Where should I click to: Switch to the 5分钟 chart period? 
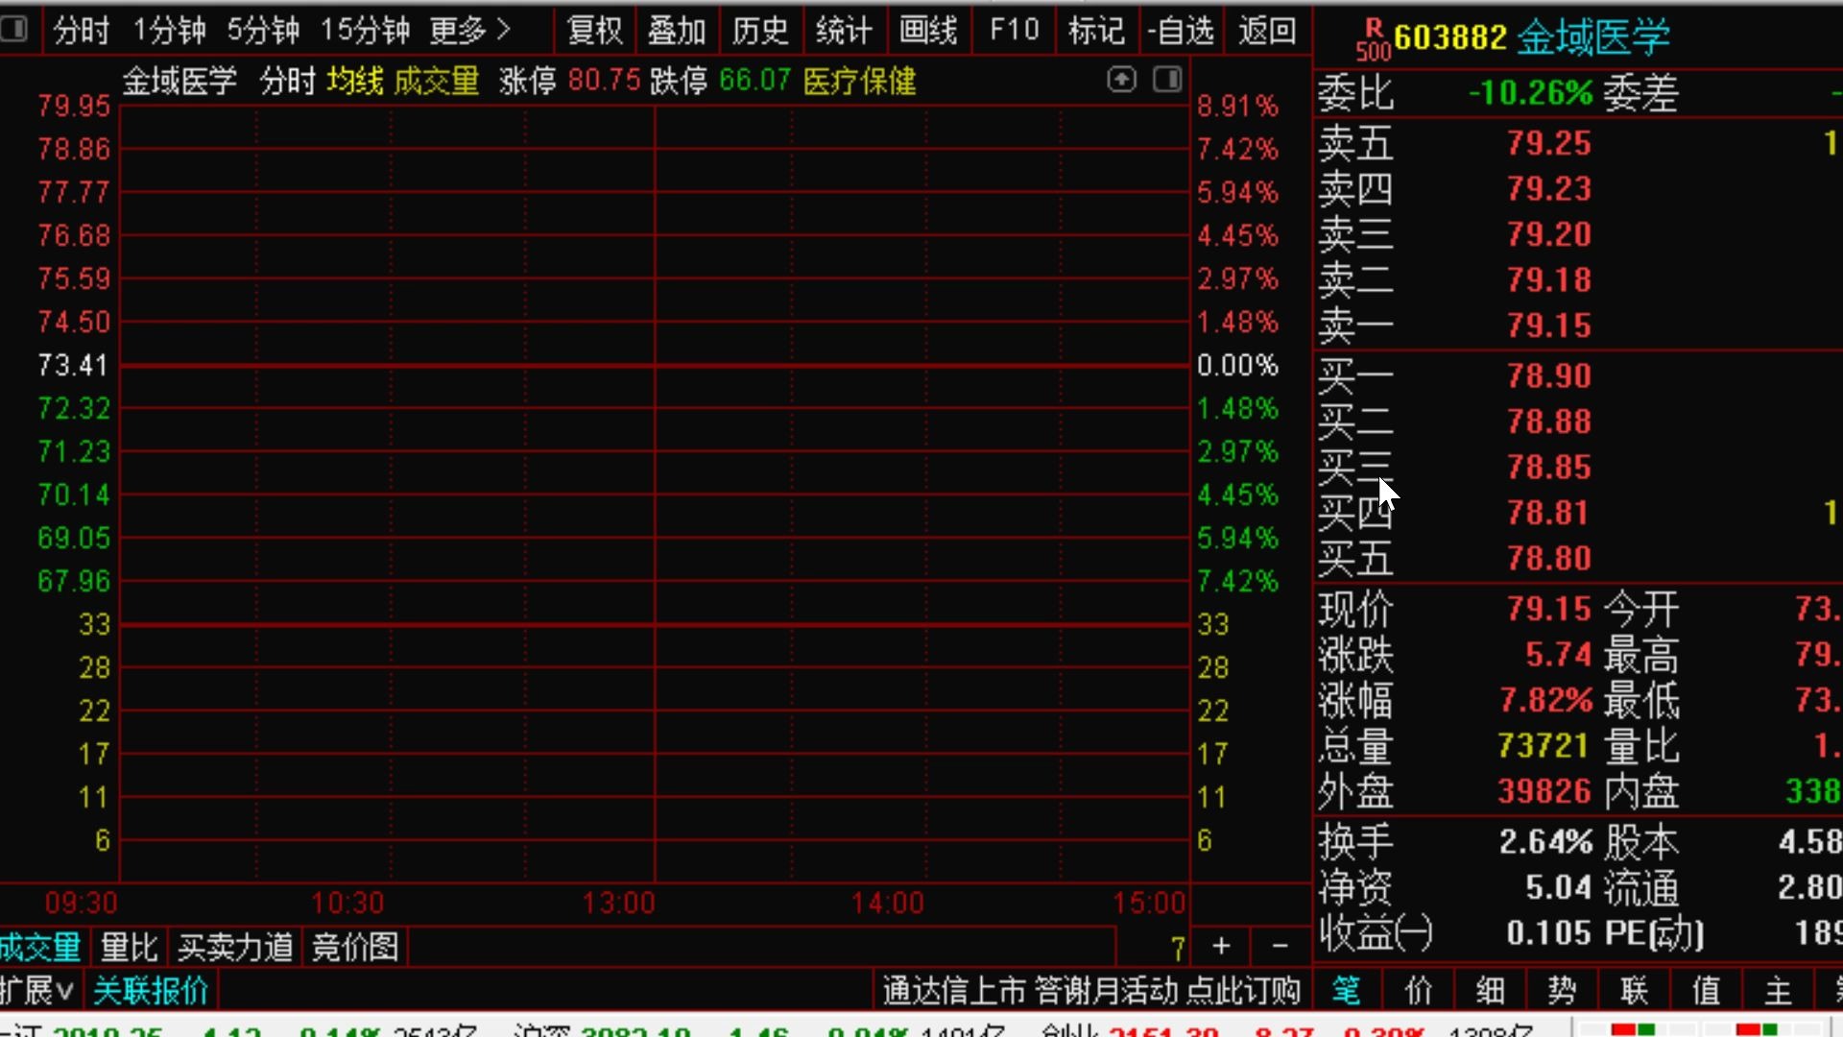click(262, 30)
